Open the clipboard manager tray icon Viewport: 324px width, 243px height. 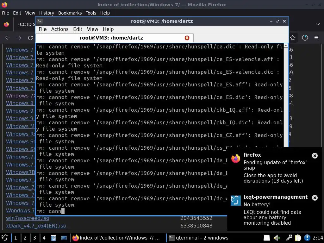(x=298, y=238)
